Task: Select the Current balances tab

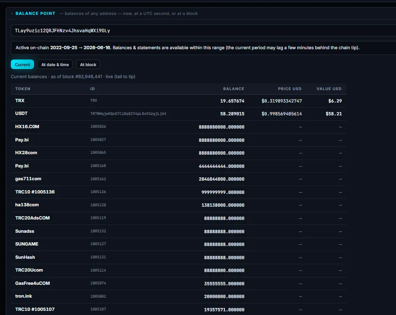Action: click(x=22, y=64)
